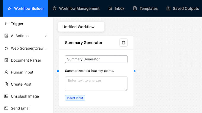The image size is (202, 113).
Task: Click the Workflow Builder link icon
Action: [x=10, y=9]
